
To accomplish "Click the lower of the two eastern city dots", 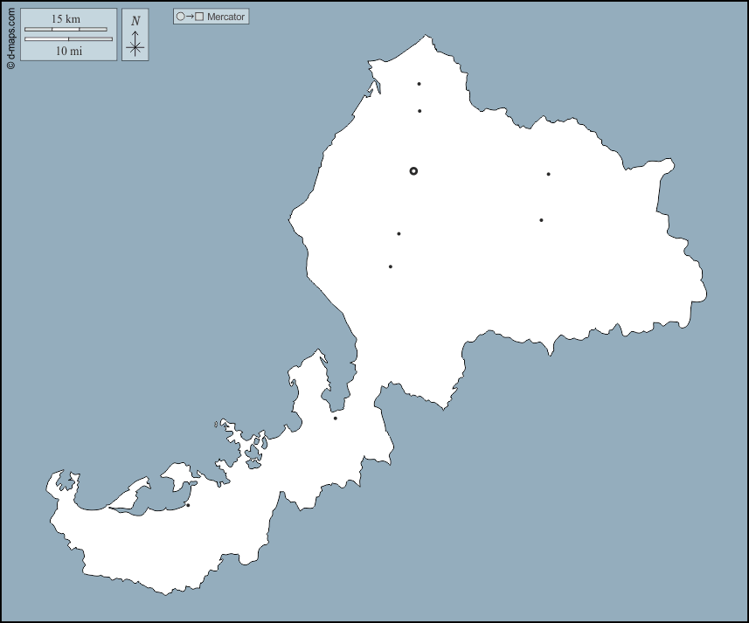I will (x=541, y=220).
